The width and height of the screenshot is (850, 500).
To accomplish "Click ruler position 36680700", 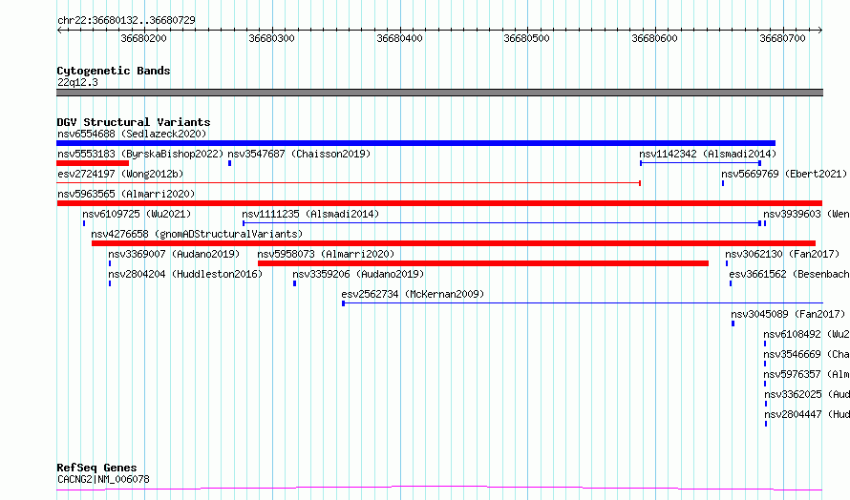I will (783, 38).
